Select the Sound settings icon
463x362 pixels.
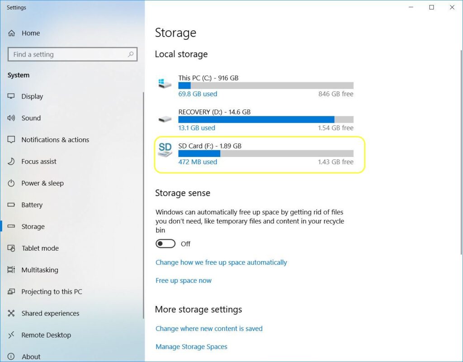12,118
